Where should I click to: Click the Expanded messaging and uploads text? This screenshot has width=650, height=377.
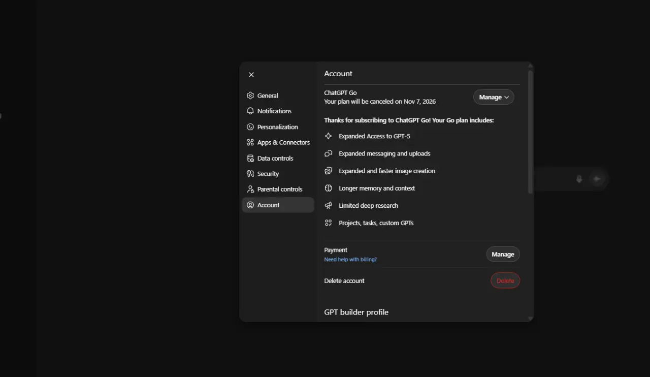(384, 153)
